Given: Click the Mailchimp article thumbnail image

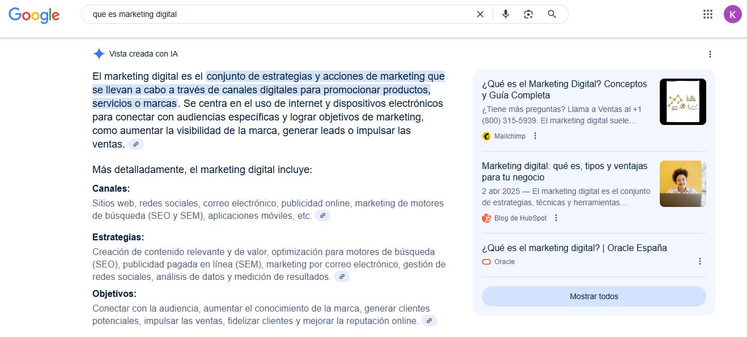Looking at the screenshot, I should tap(683, 102).
